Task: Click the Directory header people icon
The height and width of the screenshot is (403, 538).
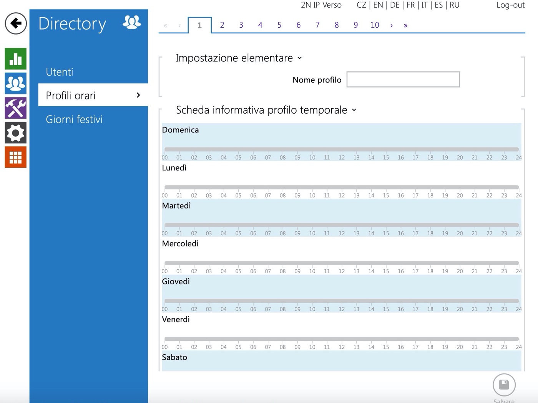Action: [132, 23]
